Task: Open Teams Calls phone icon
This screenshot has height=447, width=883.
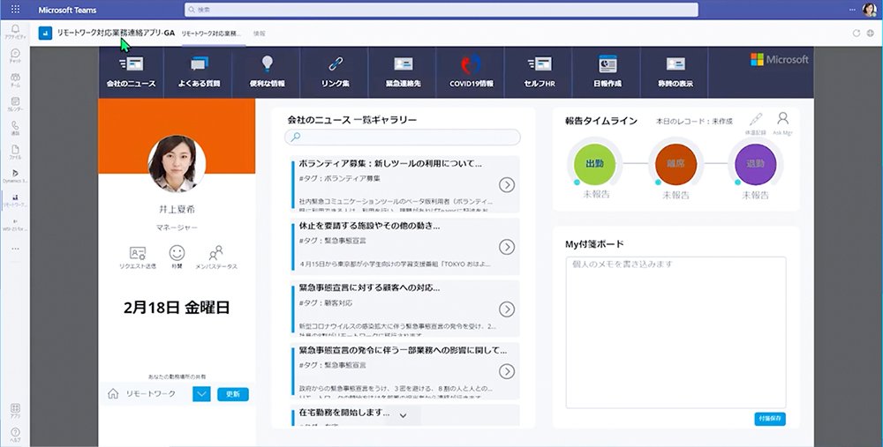Action: (15, 126)
